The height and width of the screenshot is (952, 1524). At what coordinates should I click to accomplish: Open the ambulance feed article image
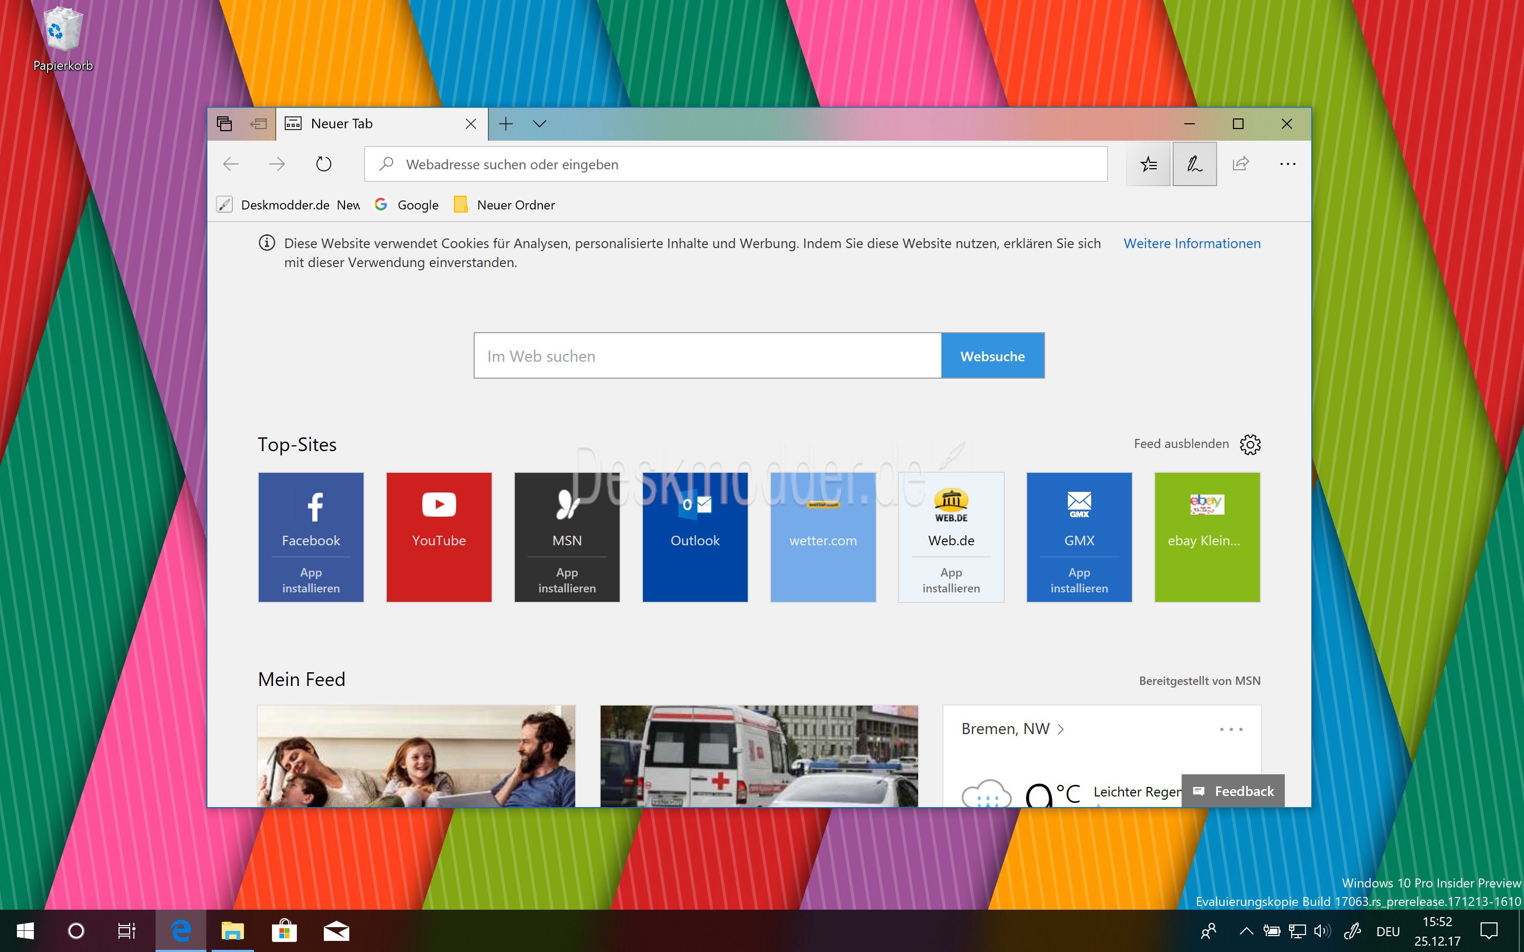tap(759, 756)
